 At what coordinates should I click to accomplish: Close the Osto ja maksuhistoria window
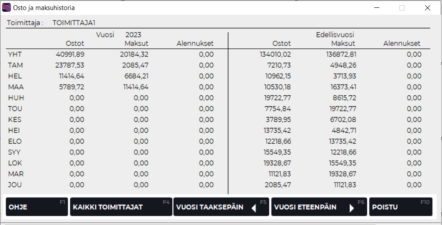pos(428,8)
